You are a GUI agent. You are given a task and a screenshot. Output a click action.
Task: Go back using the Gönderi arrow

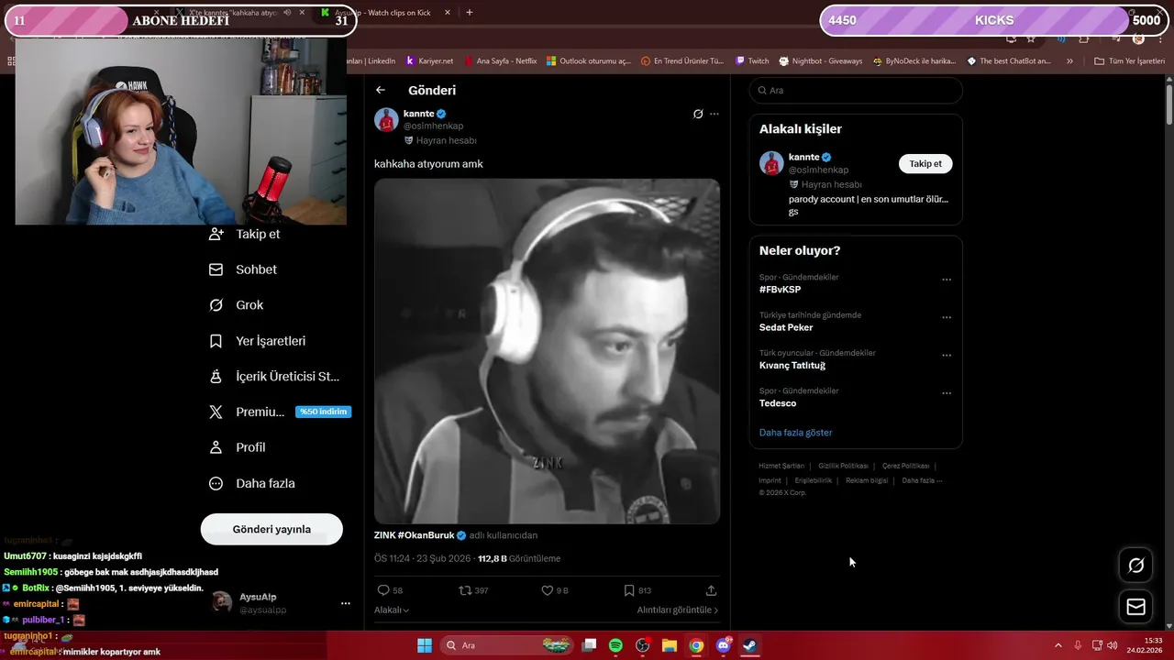coord(381,90)
